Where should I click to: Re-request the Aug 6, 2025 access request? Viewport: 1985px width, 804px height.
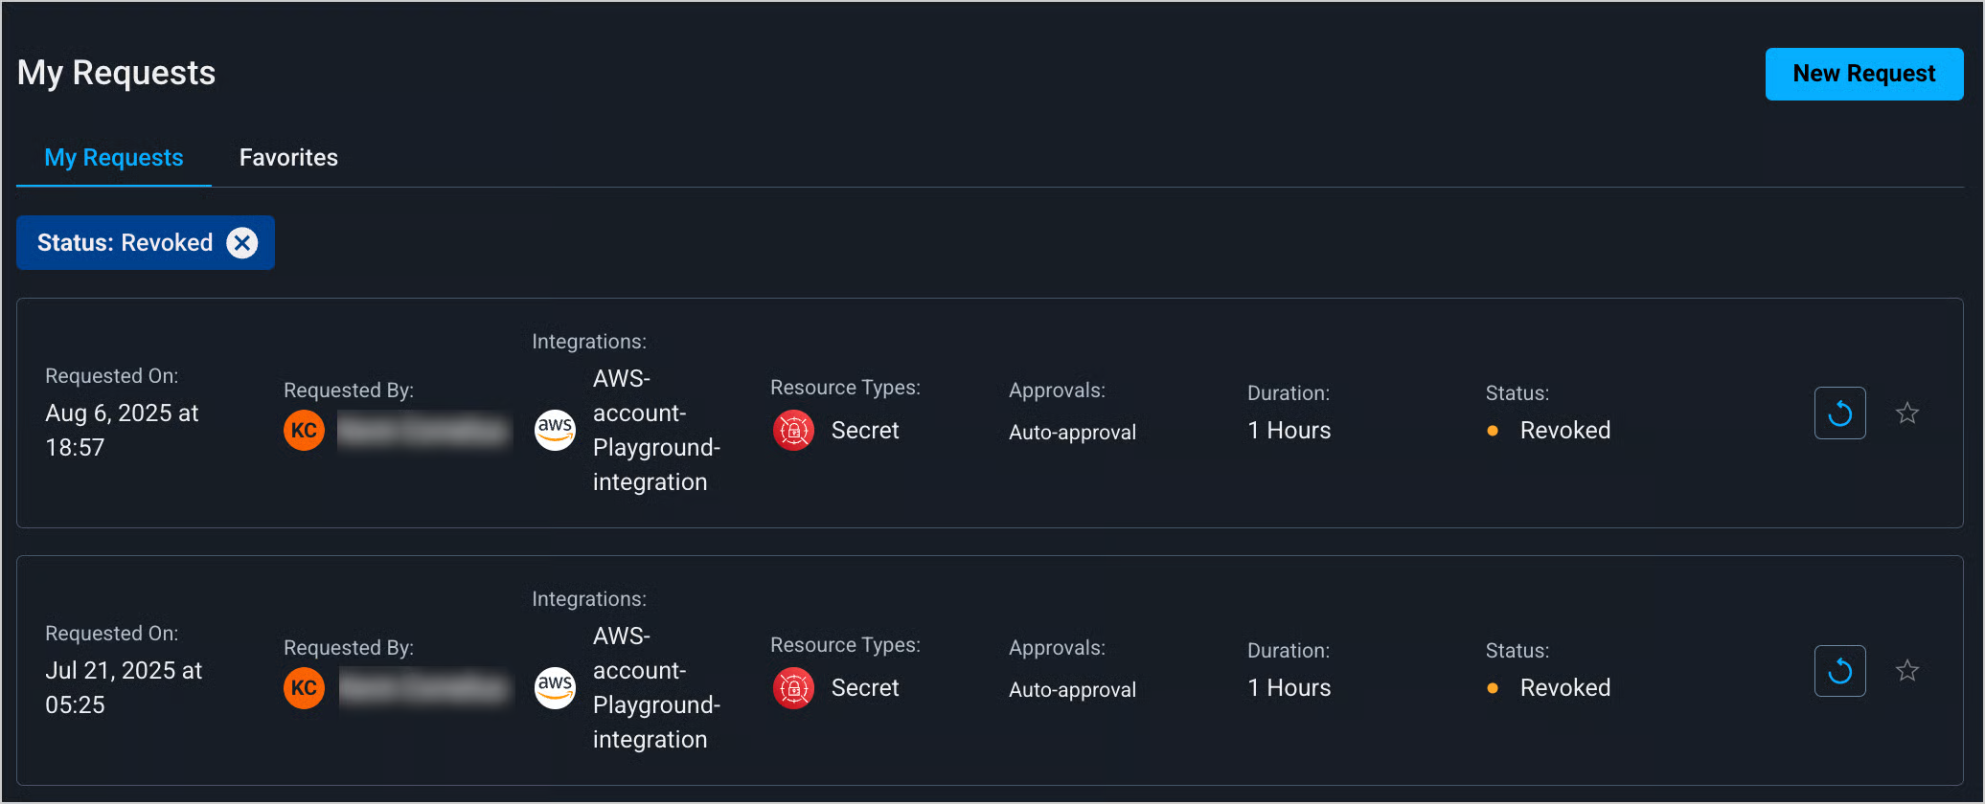[x=1839, y=413]
